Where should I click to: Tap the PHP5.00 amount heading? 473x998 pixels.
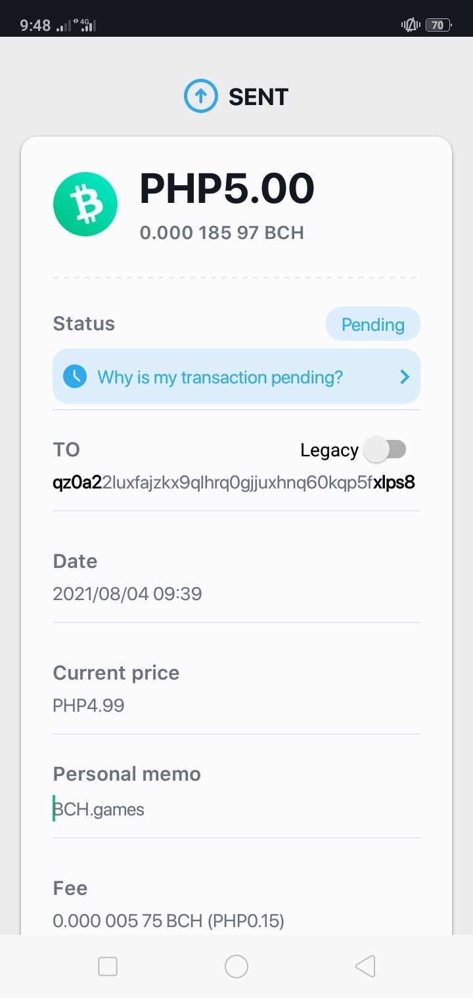(x=227, y=188)
